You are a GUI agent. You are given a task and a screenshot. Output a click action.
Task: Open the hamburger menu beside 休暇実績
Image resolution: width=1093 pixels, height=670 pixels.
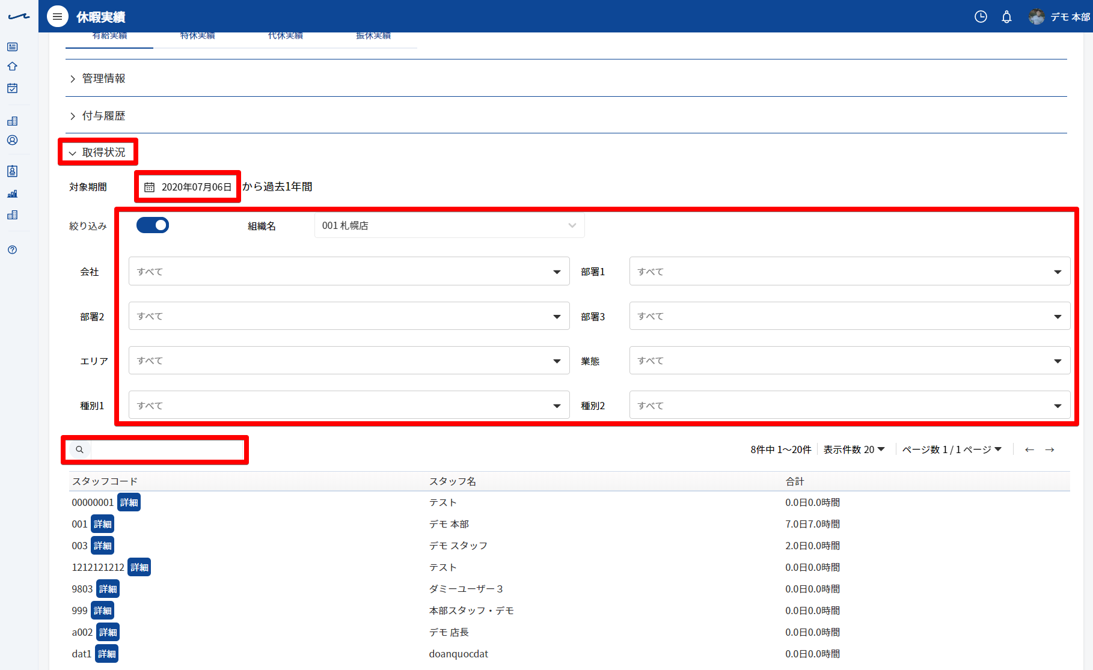tap(57, 17)
